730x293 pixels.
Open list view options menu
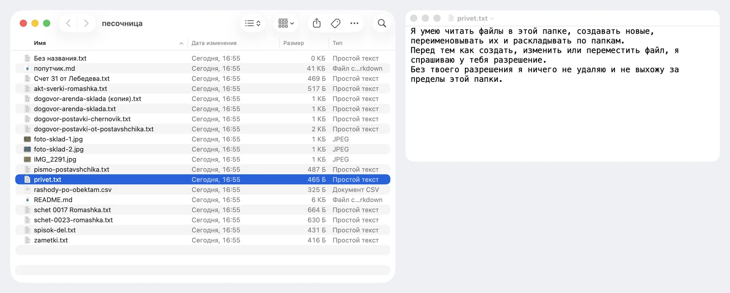(x=253, y=23)
